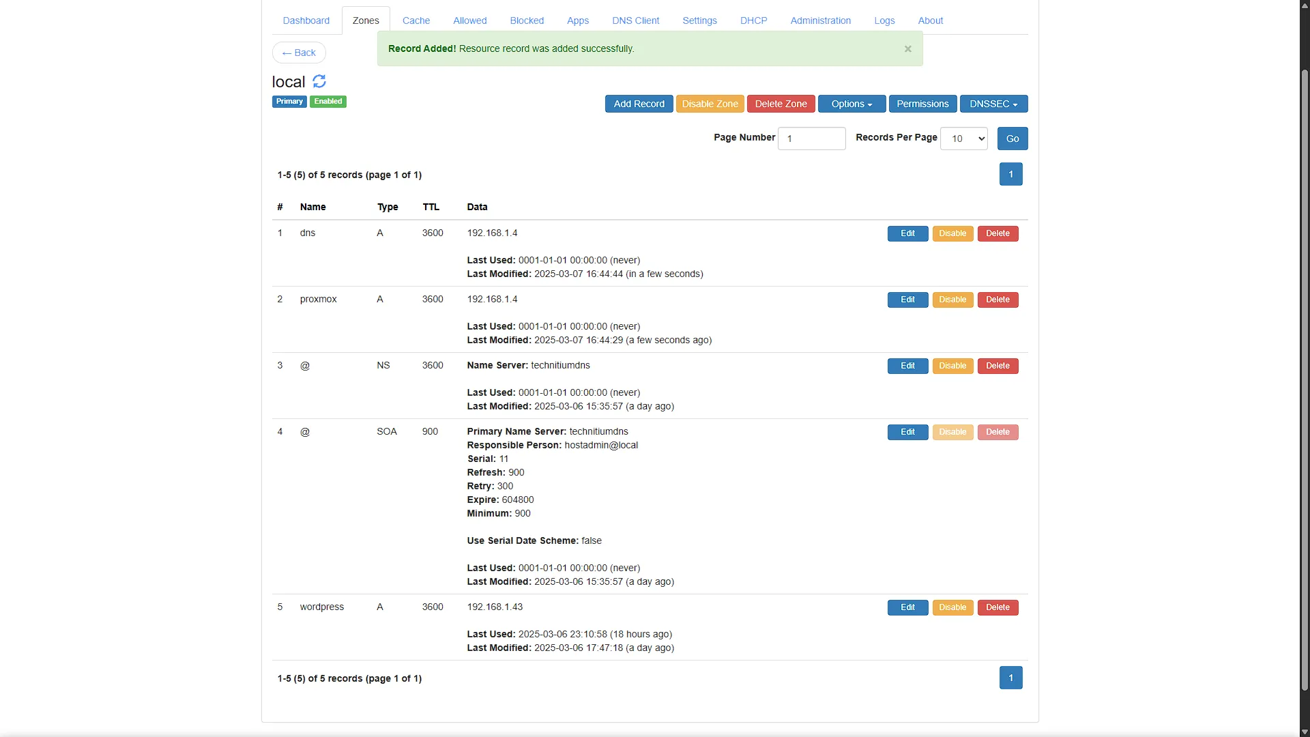Open the Administration tab

click(x=821, y=20)
